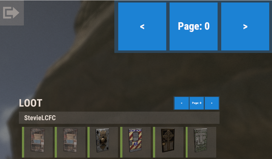Image resolution: width=272 pixels, height=159 pixels.
Task: Go to previous page in large pager
Action: (142, 26)
